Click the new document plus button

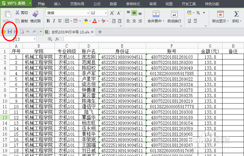tap(100, 32)
